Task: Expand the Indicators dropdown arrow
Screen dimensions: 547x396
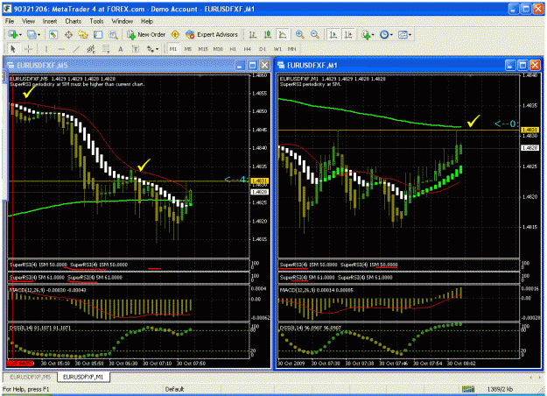Action: (x=373, y=34)
